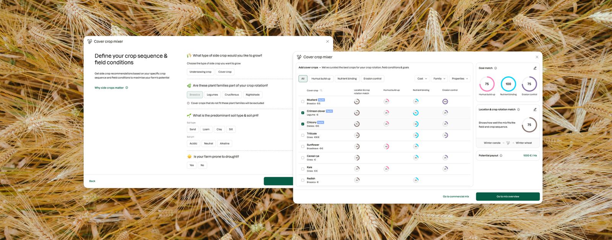Show info for Goal match

pyautogui.click(x=495, y=68)
